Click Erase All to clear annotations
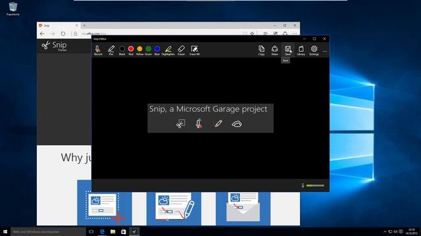This screenshot has height=236, width=421. click(195, 50)
